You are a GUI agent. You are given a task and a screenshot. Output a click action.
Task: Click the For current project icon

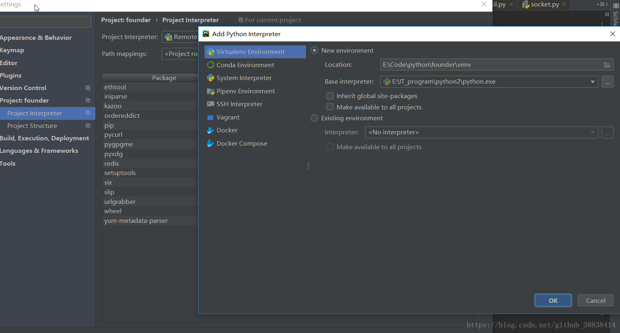(x=241, y=20)
